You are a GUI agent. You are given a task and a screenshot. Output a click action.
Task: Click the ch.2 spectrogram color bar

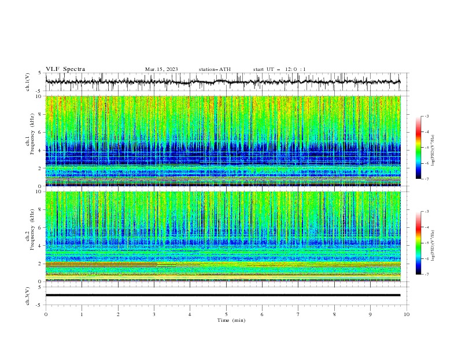(x=418, y=243)
